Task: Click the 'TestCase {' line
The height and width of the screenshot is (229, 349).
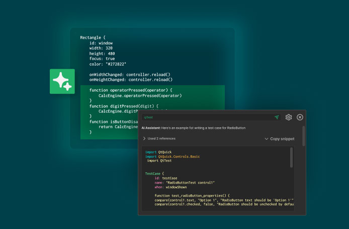Action: (154, 173)
